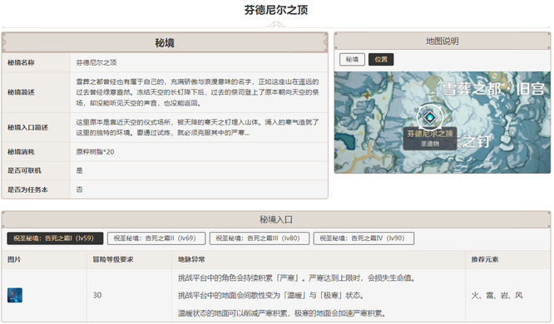Click the 地图说明 panel header
Viewport: 554px width, 324px height.
pos(443,42)
